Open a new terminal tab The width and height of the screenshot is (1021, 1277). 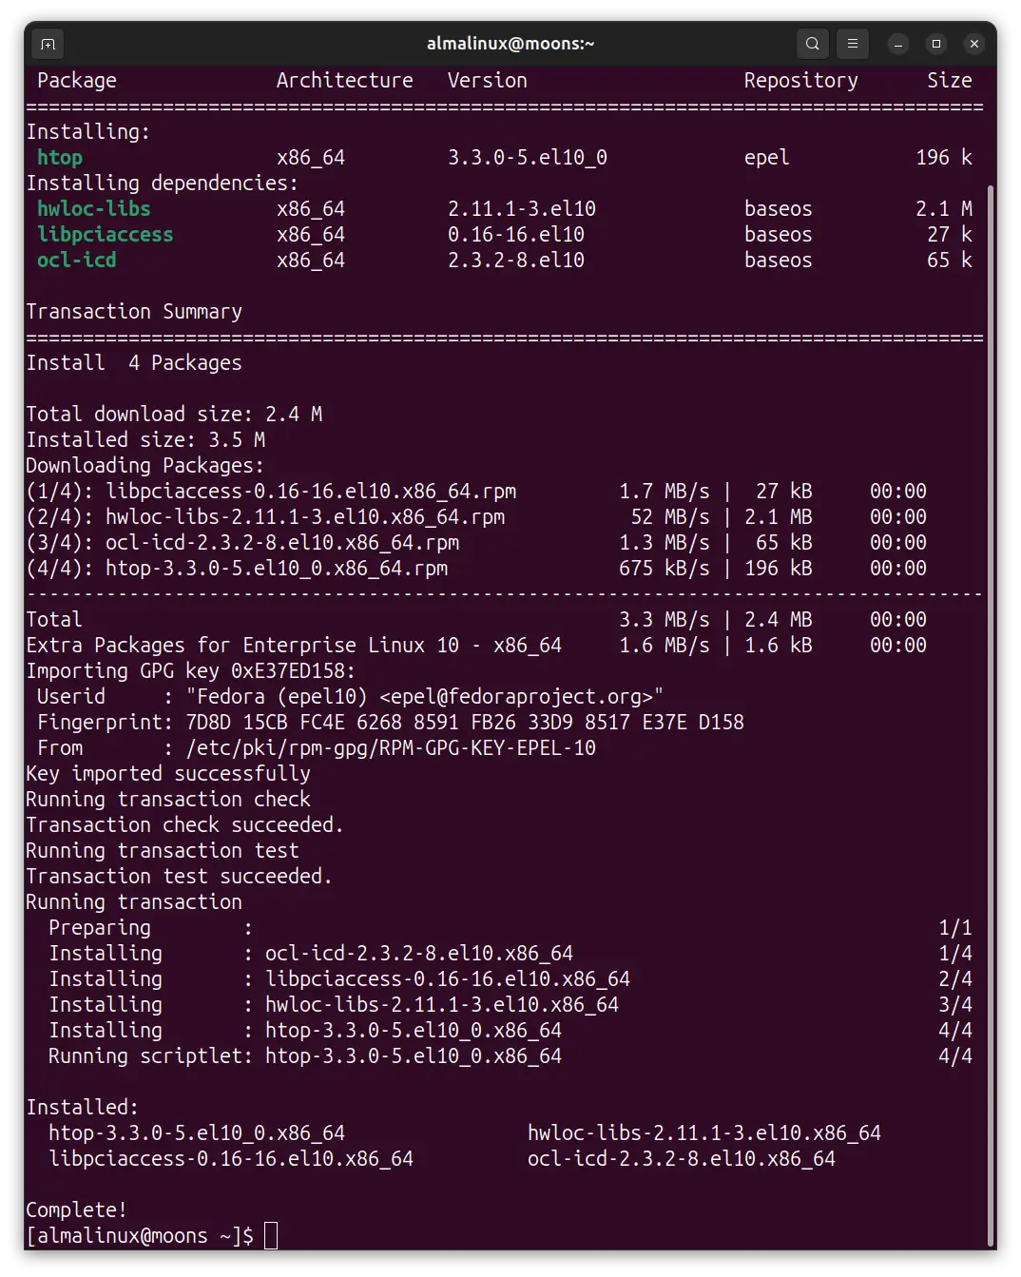coord(48,44)
